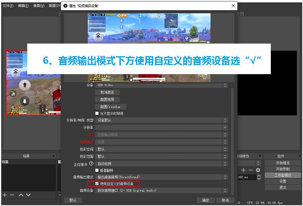Reset settings with 默认 button
The width and height of the screenshot is (303, 206).
click(73, 200)
